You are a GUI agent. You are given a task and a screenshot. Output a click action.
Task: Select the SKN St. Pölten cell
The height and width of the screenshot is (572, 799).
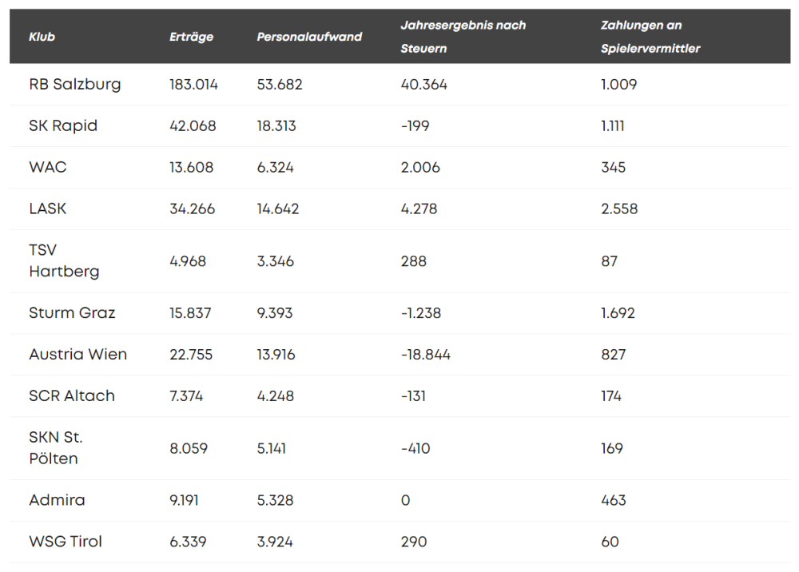55,448
